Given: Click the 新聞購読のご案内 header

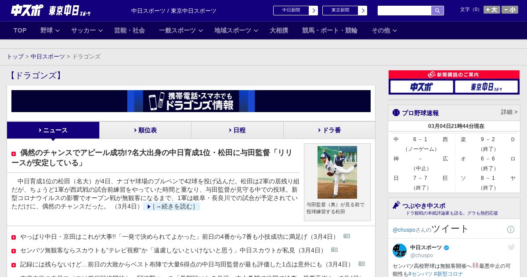Looking at the screenshot, I should coord(454,75).
